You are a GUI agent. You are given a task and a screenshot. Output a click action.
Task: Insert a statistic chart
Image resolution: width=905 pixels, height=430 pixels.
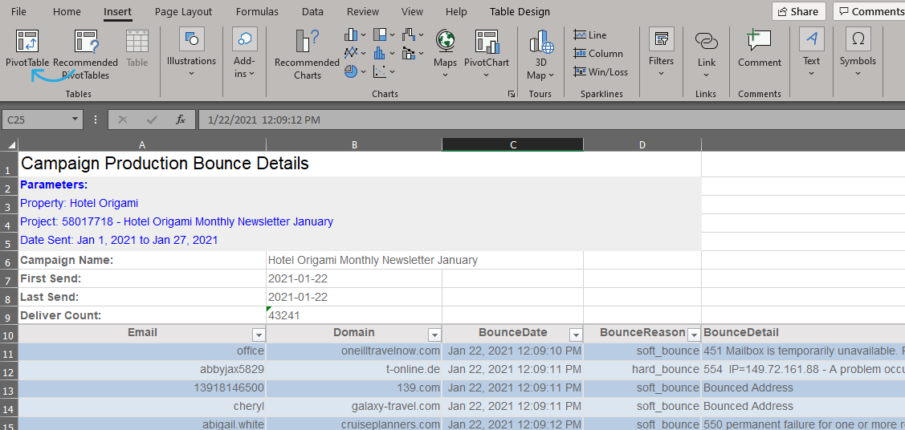380,54
